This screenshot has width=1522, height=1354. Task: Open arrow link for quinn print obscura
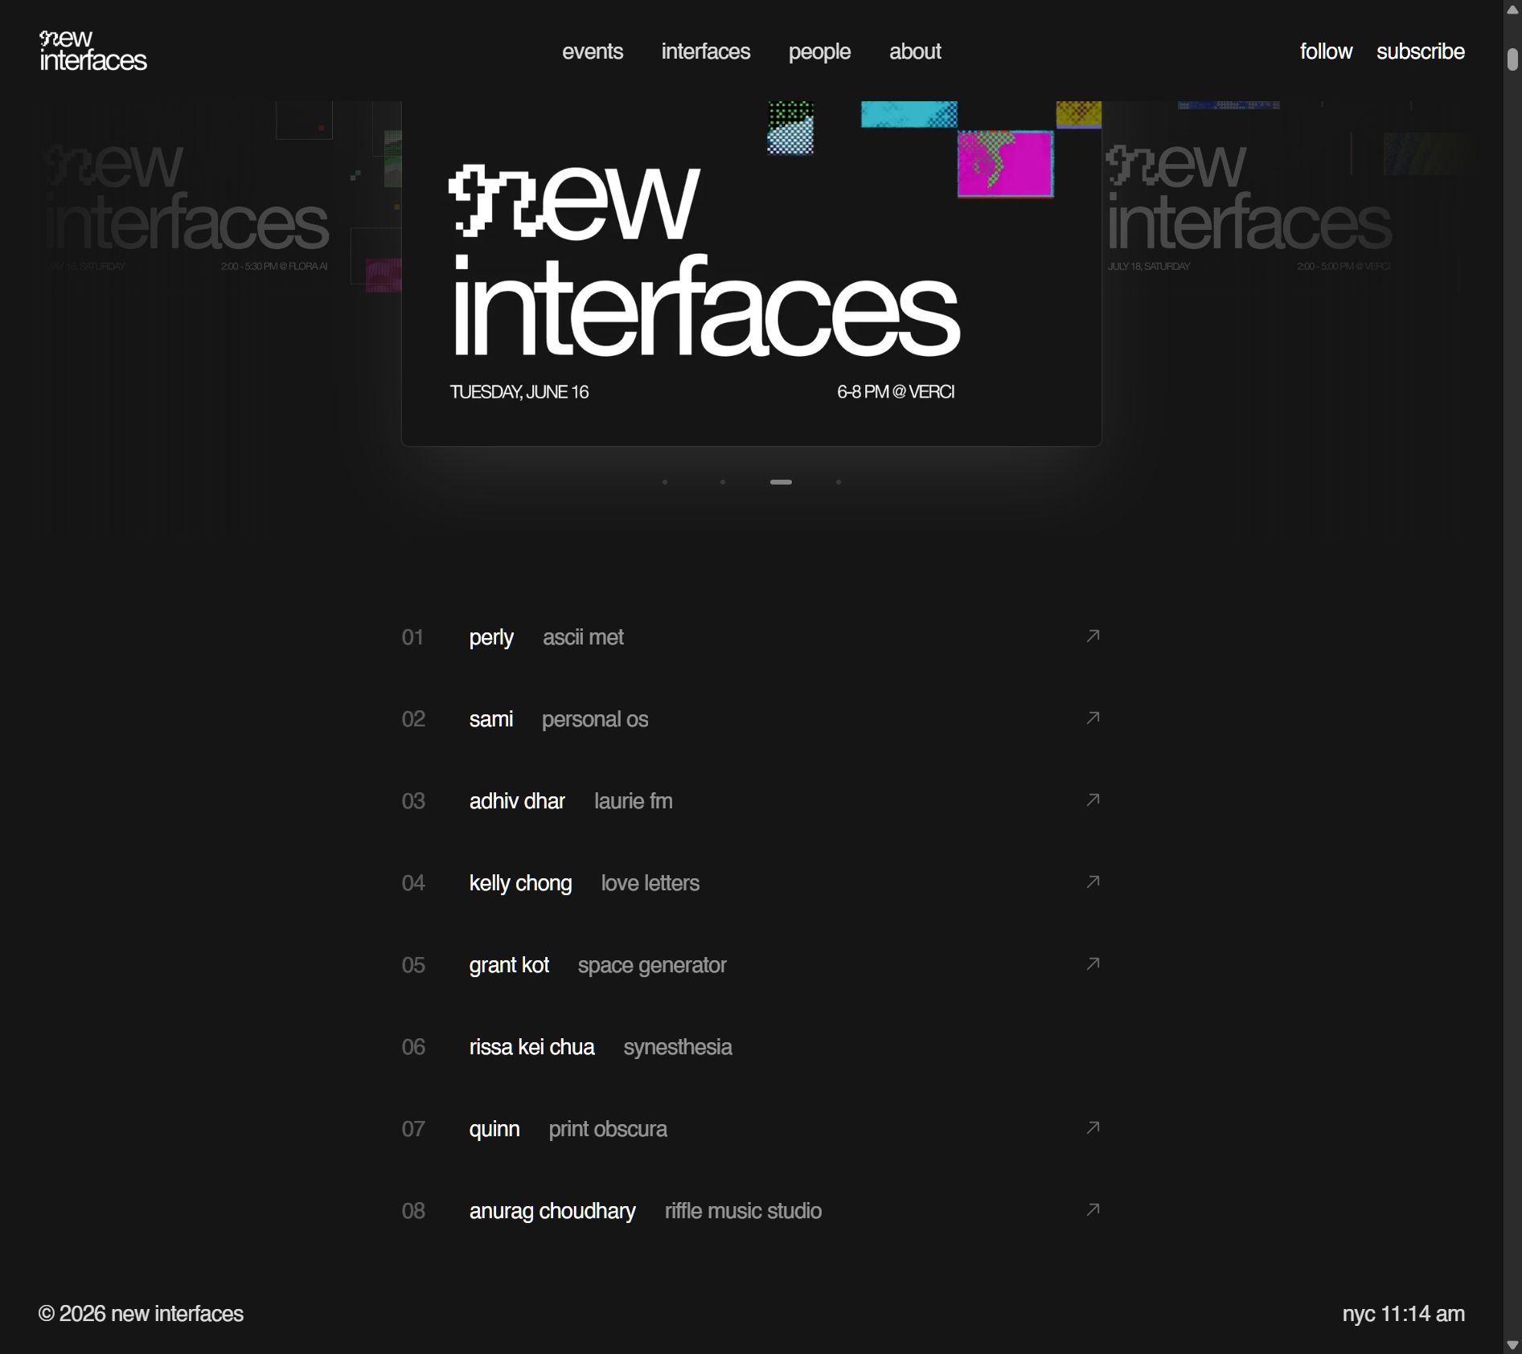(1093, 1128)
